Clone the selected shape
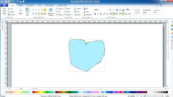The image size is (173, 97). point(11,15)
